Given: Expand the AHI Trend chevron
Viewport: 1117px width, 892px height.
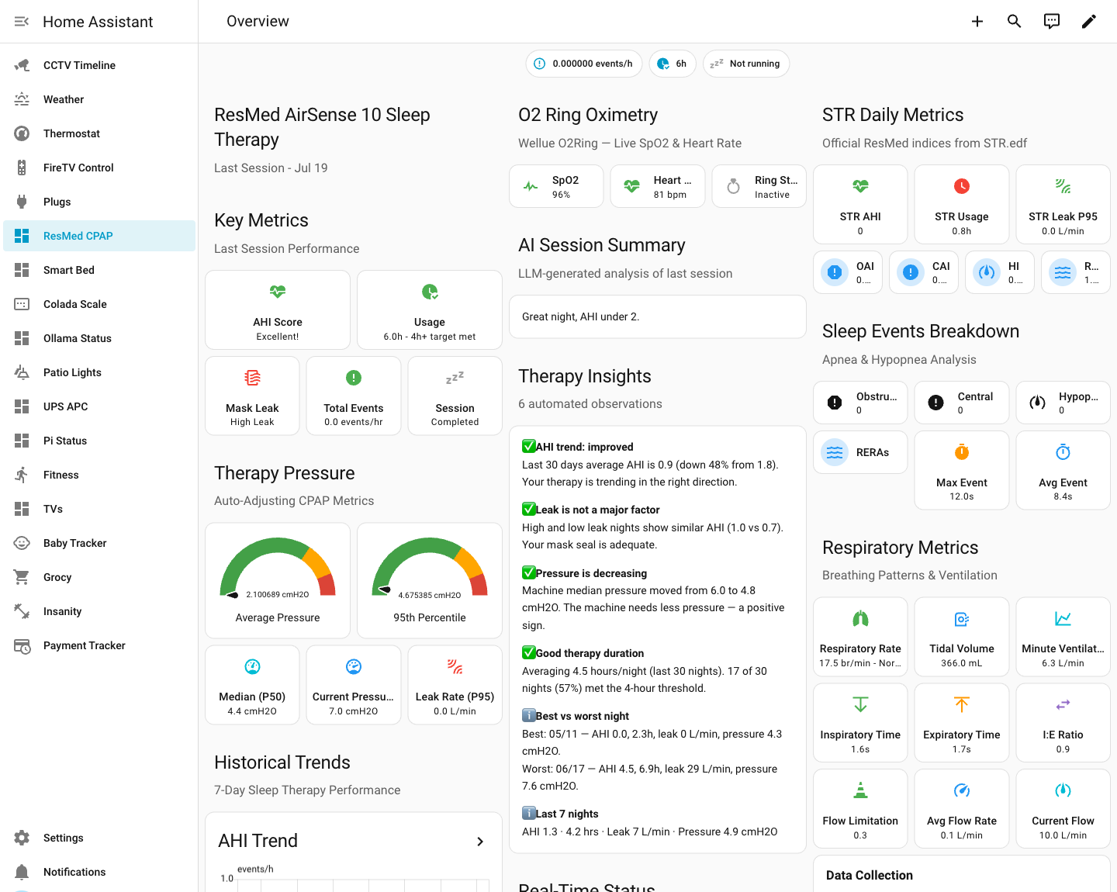Looking at the screenshot, I should (x=480, y=842).
